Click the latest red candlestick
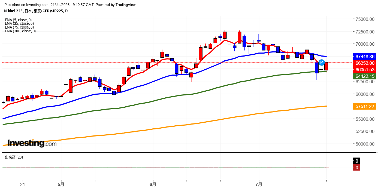The height and width of the screenshot is (189, 378). [x=326, y=66]
